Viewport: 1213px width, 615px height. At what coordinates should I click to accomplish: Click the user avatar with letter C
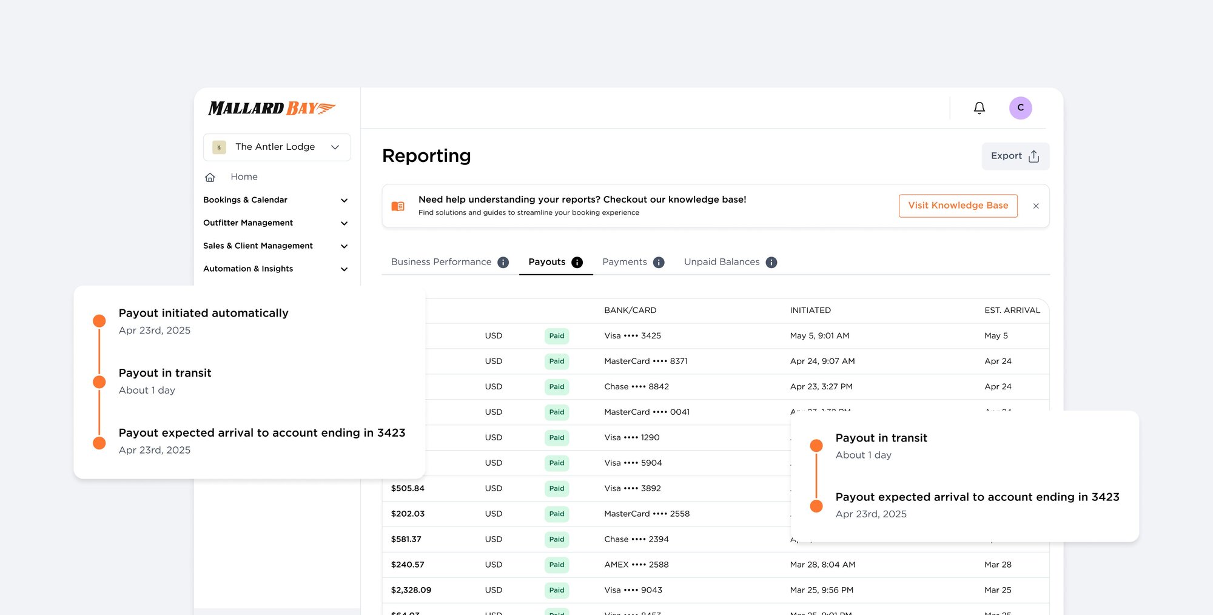(x=1021, y=107)
